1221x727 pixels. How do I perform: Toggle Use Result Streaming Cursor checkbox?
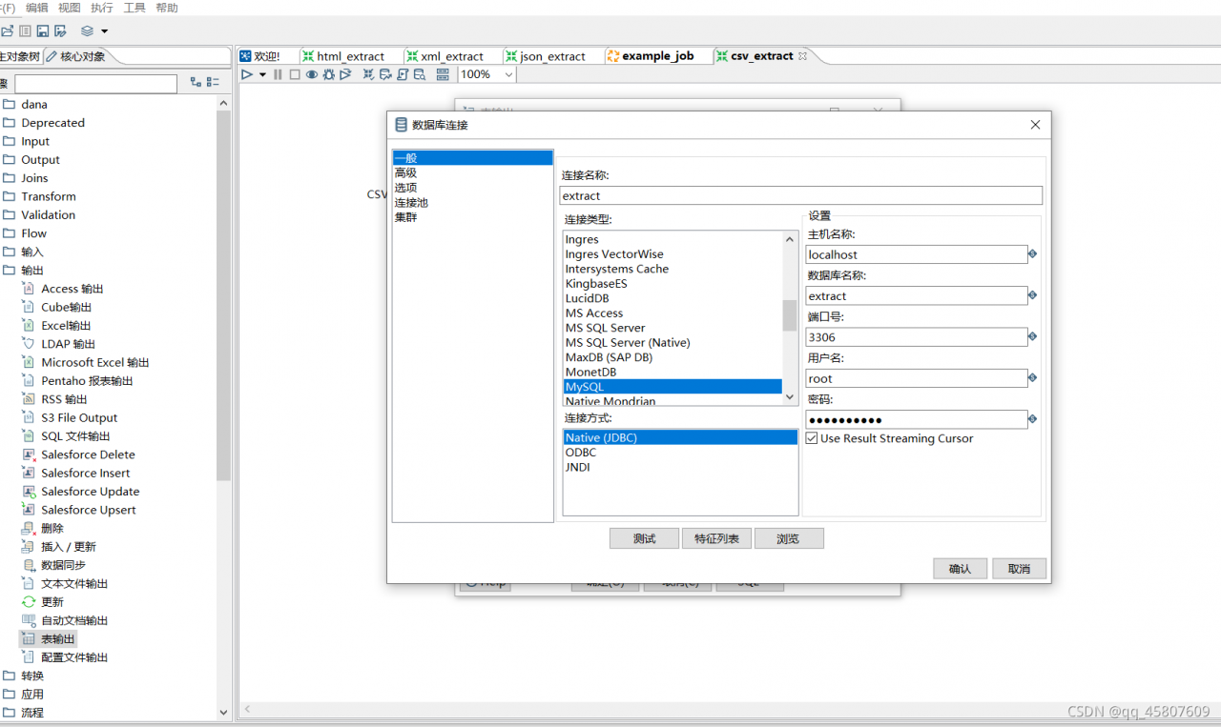point(812,438)
